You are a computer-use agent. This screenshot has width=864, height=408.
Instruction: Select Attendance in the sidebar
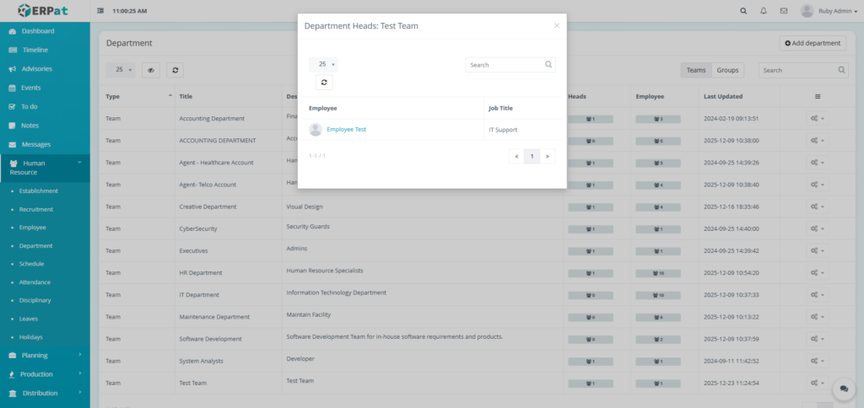[35, 282]
